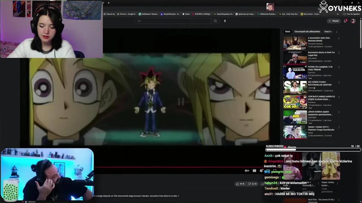Click the Oluştur create button
The image size is (362, 203).
tap(334, 21)
